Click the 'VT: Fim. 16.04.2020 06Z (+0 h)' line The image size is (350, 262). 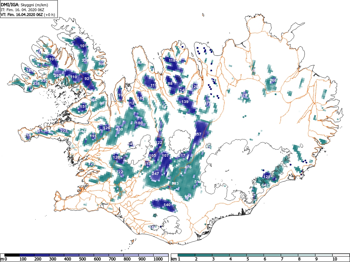click(x=28, y=15)
